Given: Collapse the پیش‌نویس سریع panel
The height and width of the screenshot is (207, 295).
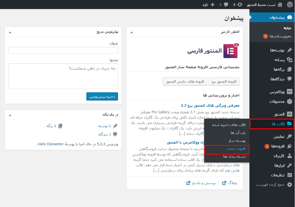Looking at the screenshot, I should [10, 32].
